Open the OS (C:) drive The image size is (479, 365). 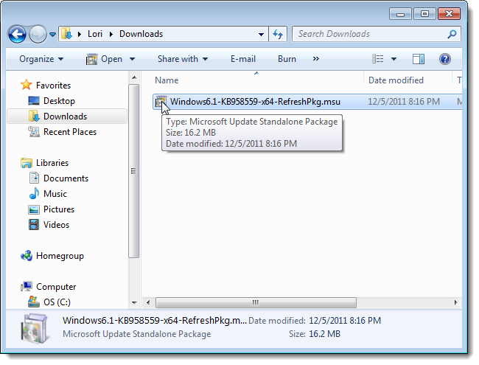[x=57, y=302]
